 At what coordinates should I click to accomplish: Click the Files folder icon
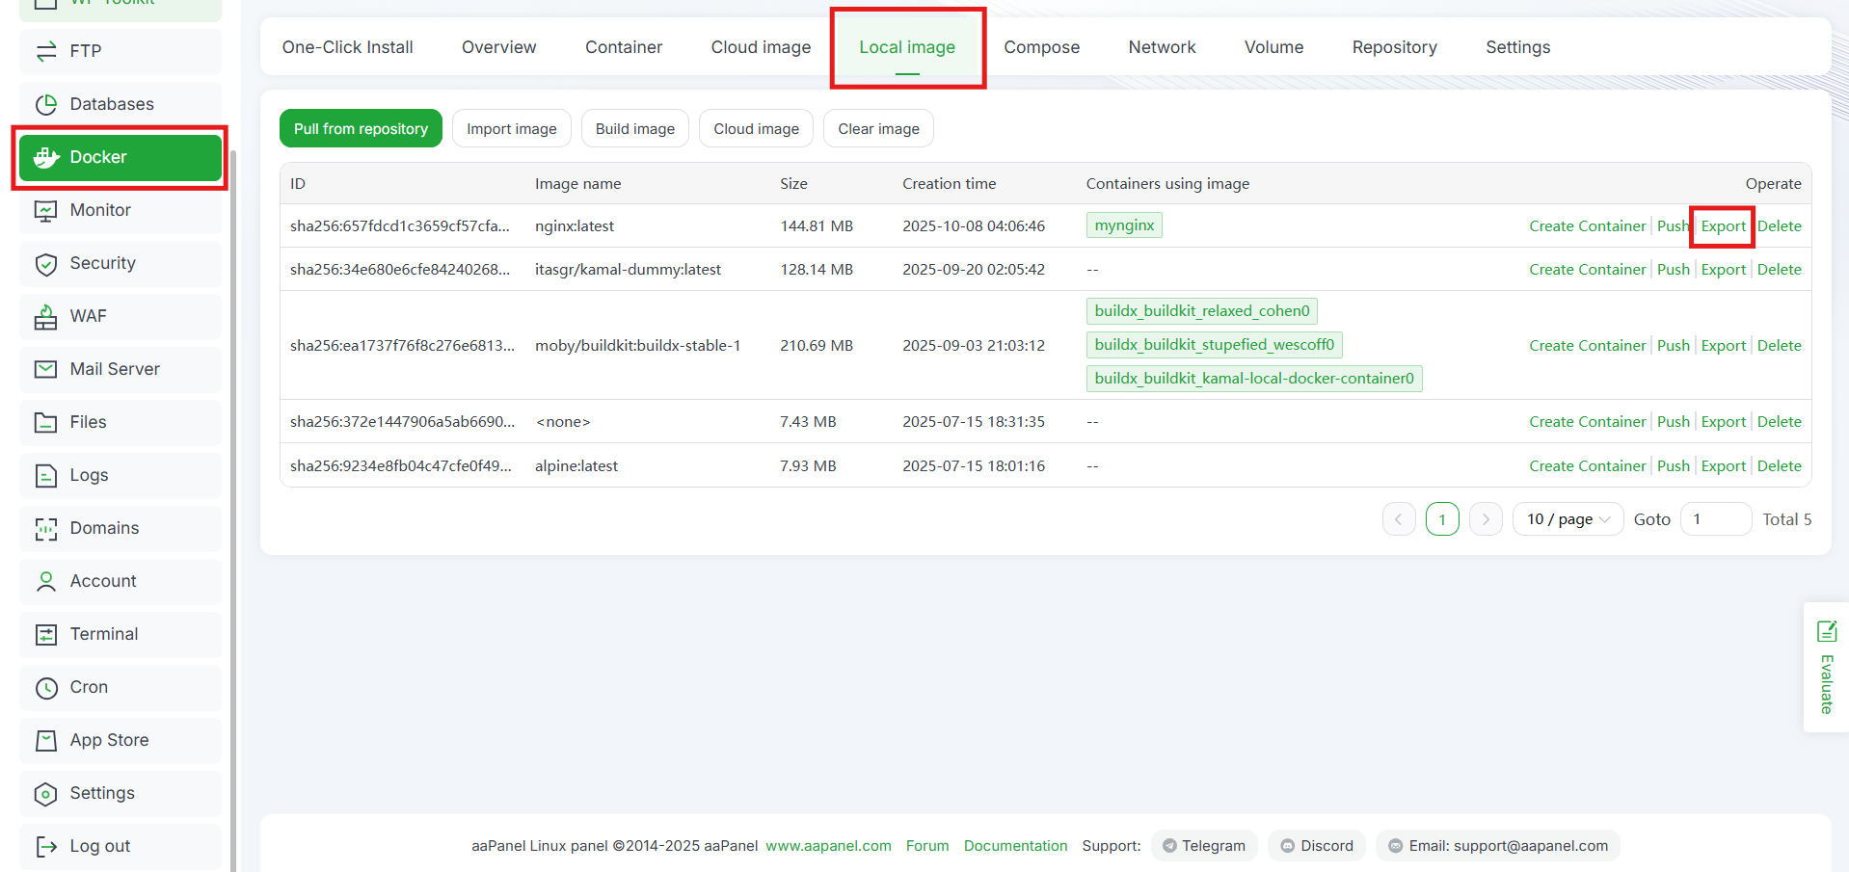click(x=46, y=422)
